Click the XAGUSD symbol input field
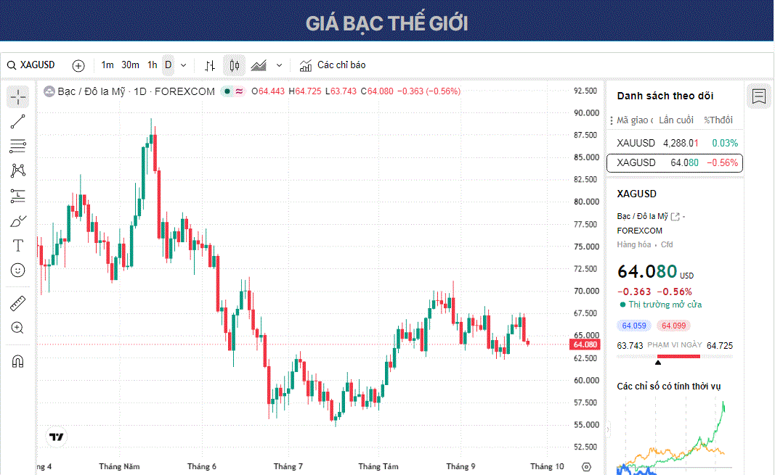 (x=38, y=65)
